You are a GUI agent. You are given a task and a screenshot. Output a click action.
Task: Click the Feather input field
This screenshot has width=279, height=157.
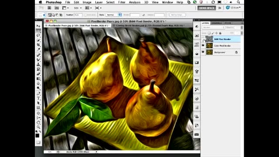(x=78, y=15)
